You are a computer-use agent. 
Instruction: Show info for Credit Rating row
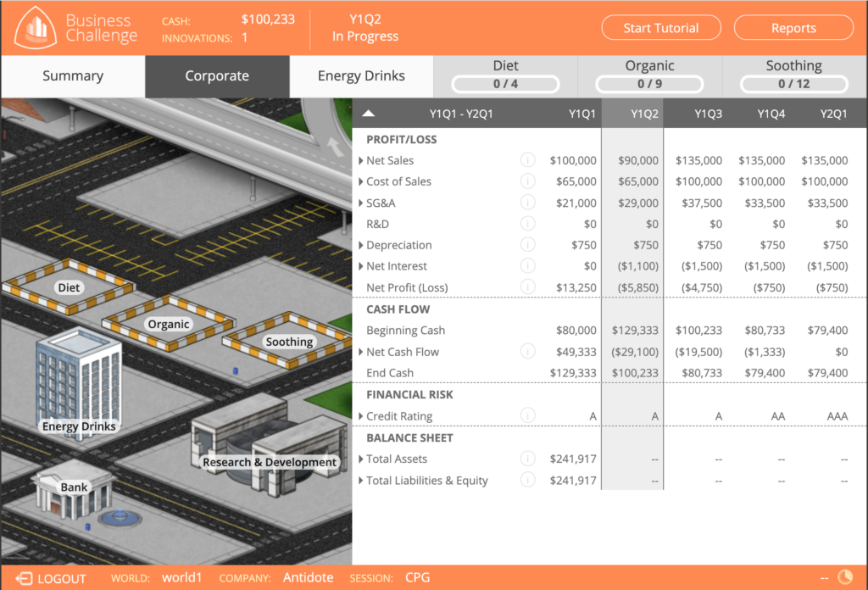tap(527, 415)
